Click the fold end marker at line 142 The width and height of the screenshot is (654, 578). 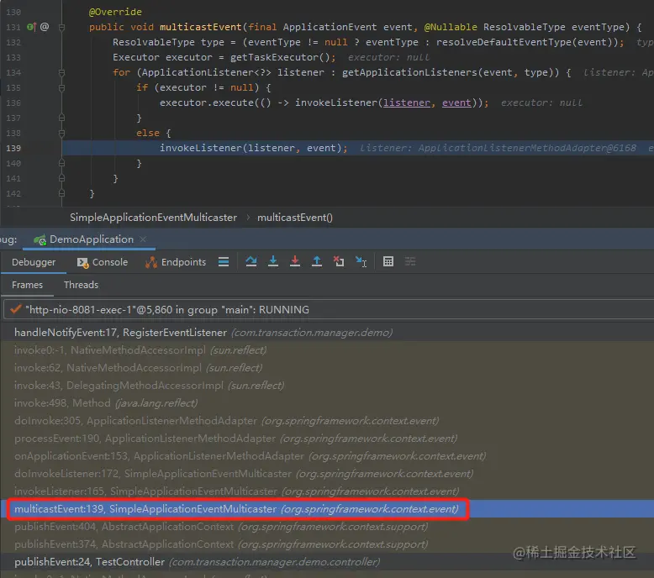coord(61,193)
